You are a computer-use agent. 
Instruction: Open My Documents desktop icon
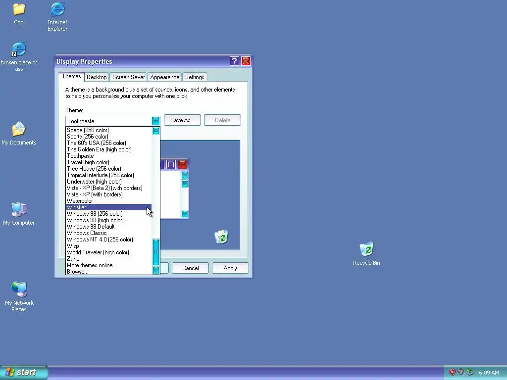(x=19, y=133)
